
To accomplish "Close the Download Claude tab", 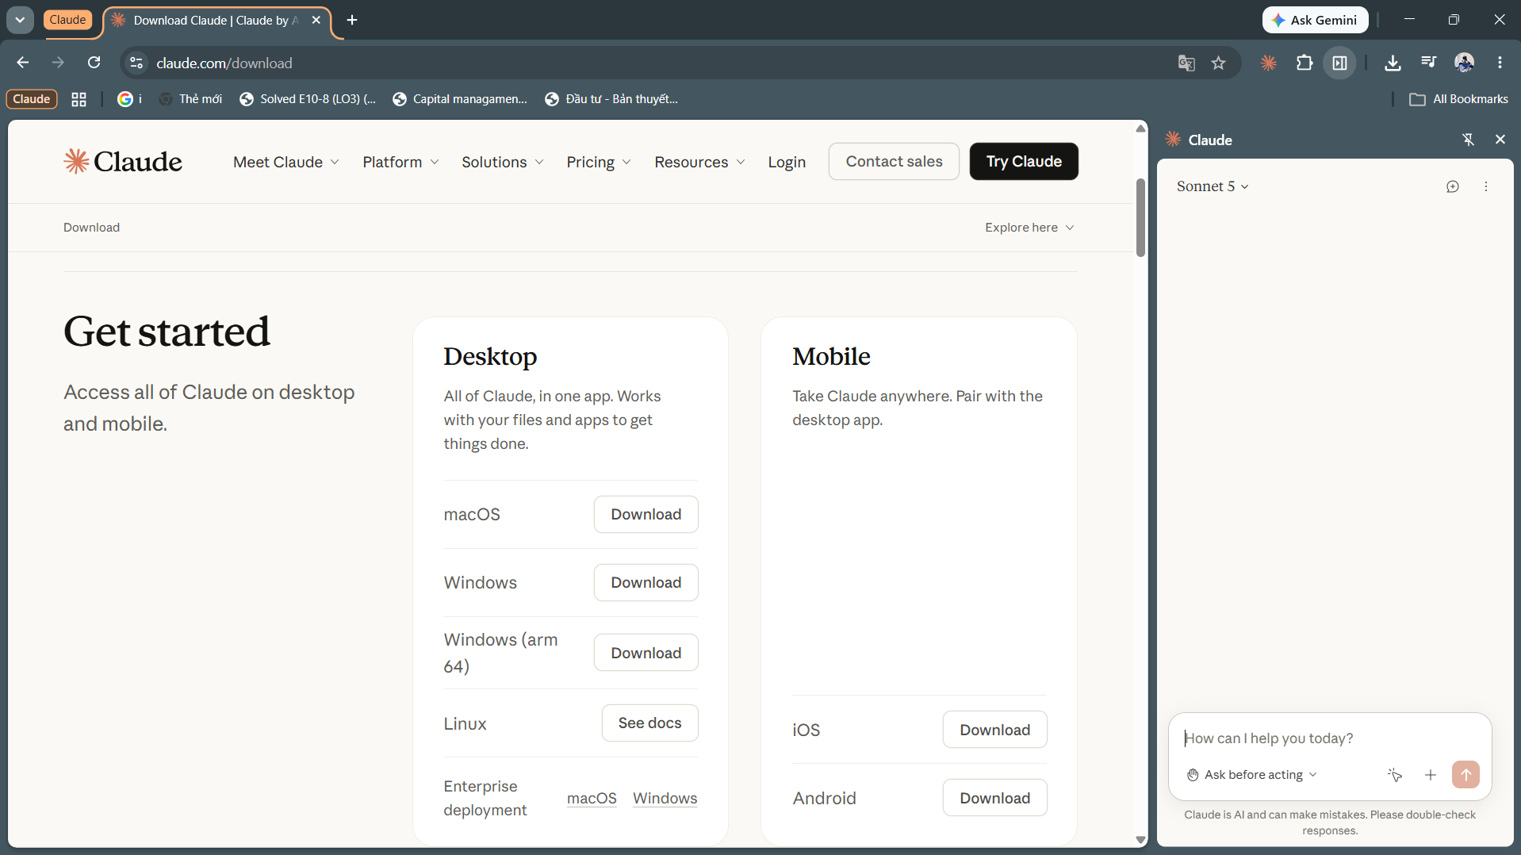I will pyautogui.click(x=316, y=20).
